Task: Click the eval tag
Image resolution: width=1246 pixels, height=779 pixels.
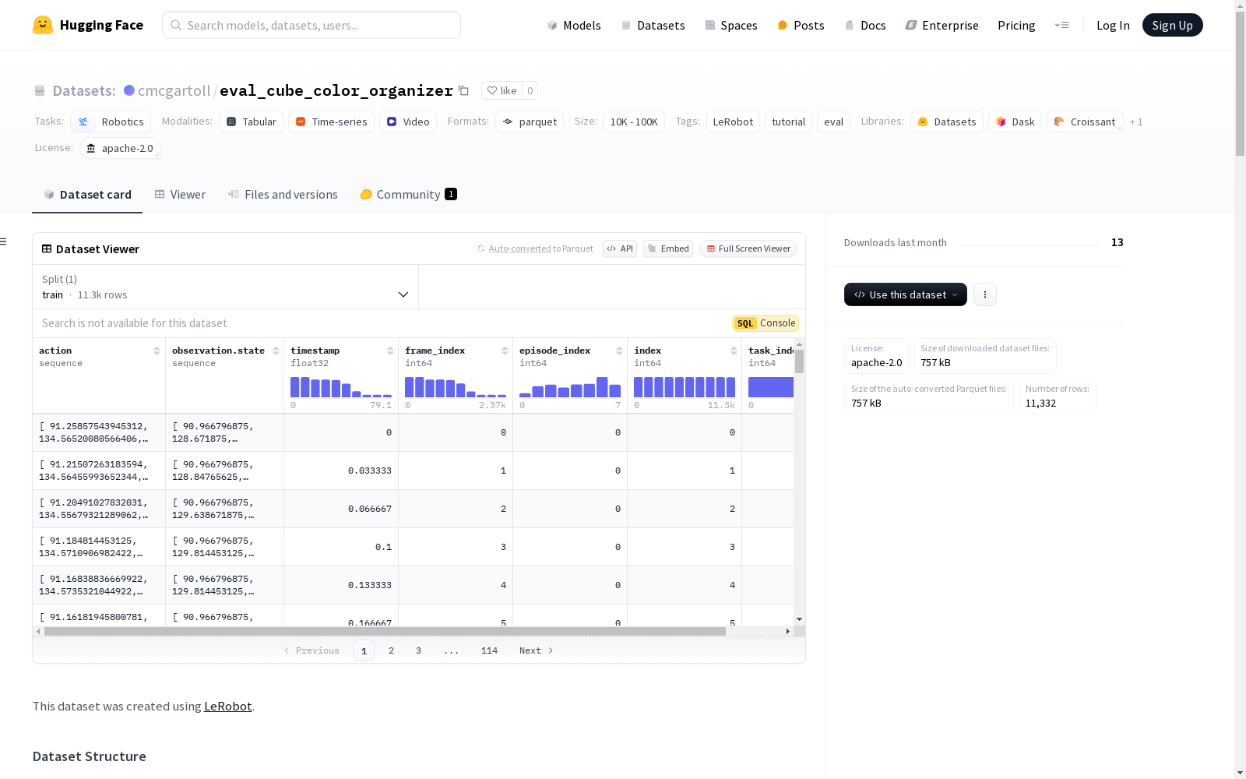Action: [833, 122]
